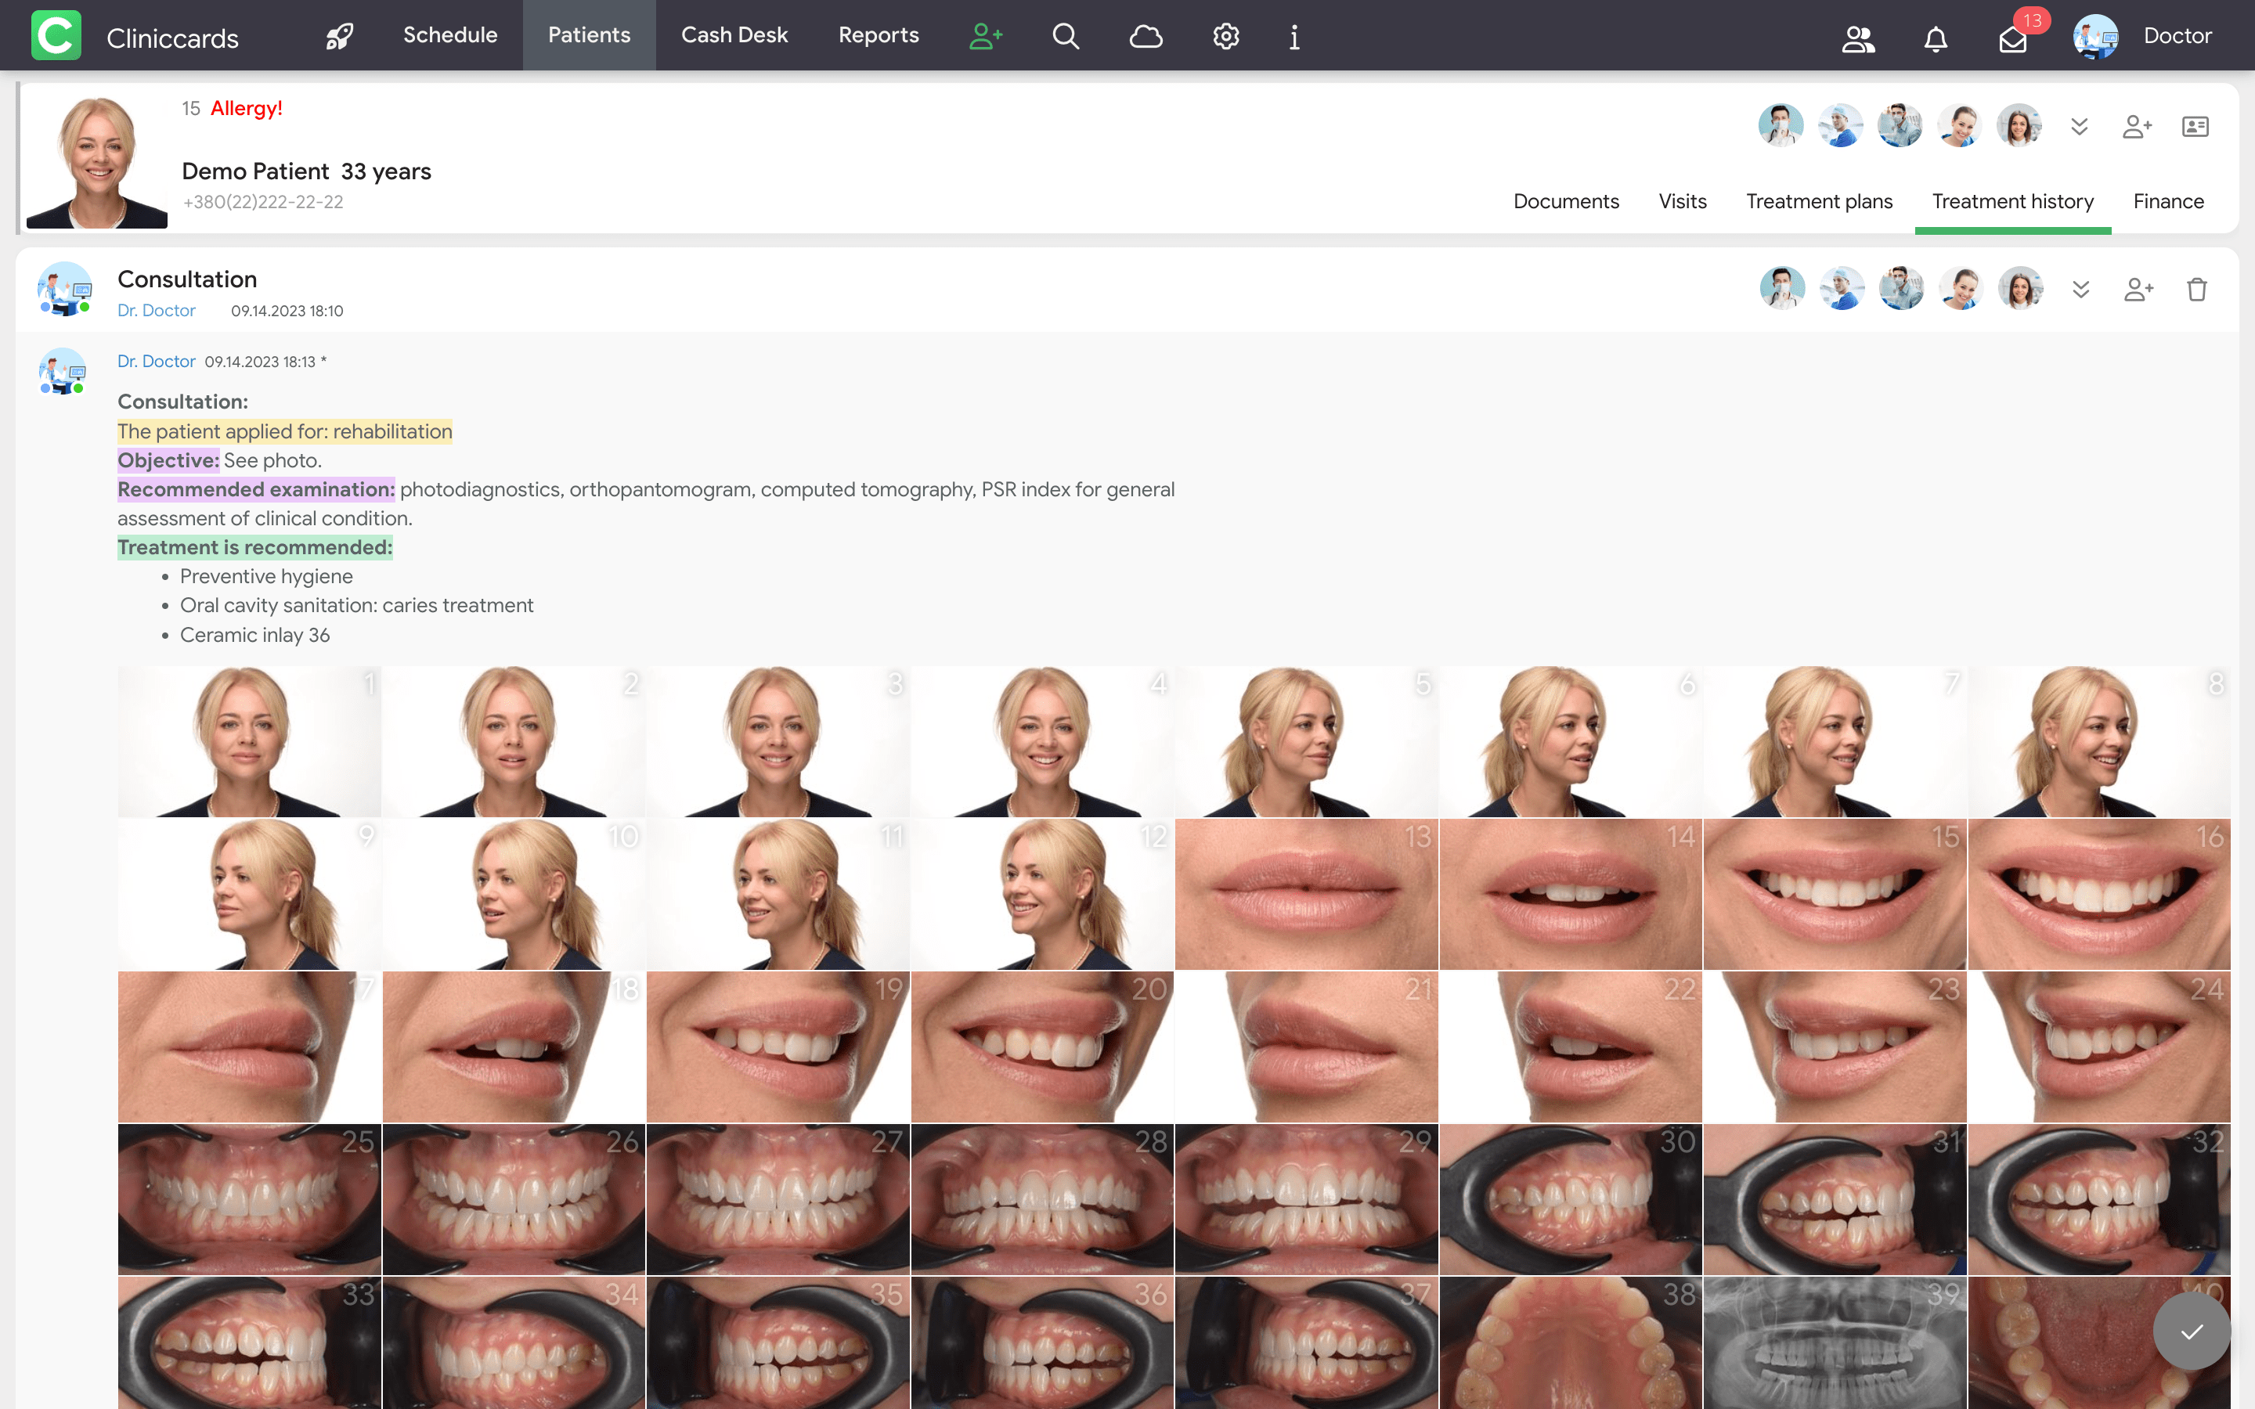Click the rocket icon in top navigation
Screen dimensions: 2255x1409
coord(339,36)
